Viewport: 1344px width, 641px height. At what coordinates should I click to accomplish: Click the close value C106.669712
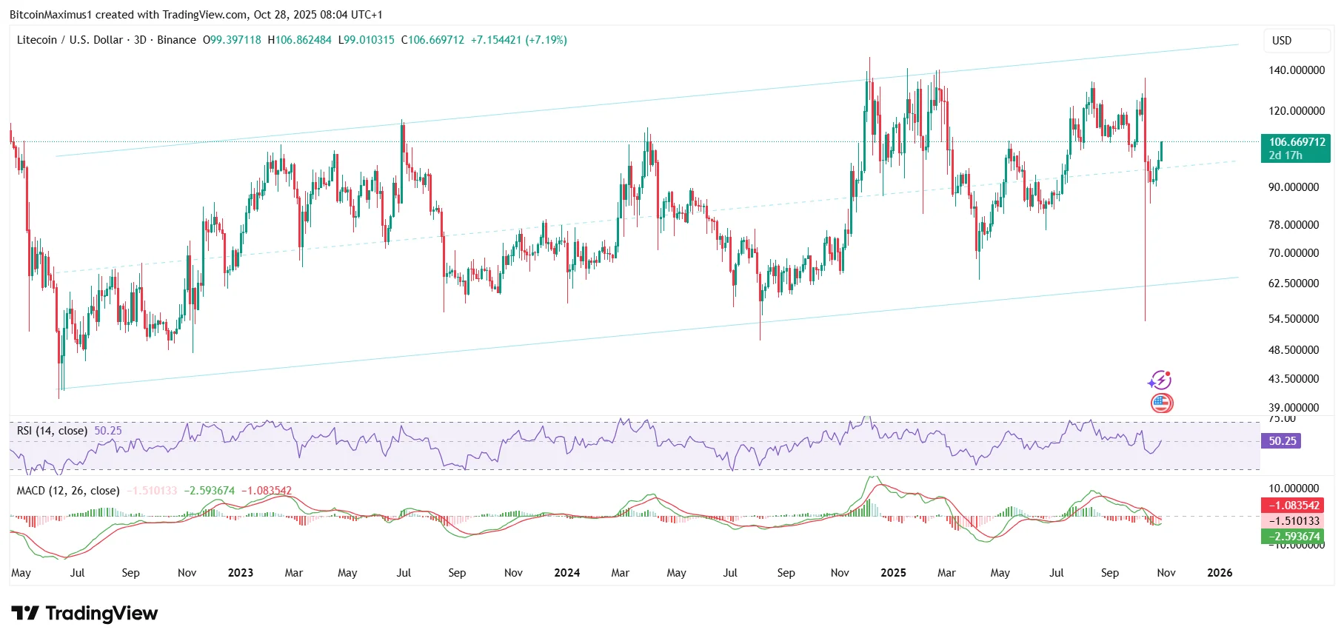[x=432, y=40]
